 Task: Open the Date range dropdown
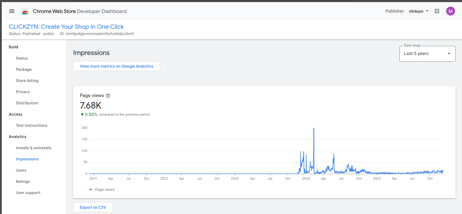coord(427,54)
